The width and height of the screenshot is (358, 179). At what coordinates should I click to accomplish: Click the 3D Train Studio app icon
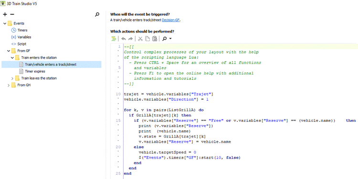(x=3, y=4)
